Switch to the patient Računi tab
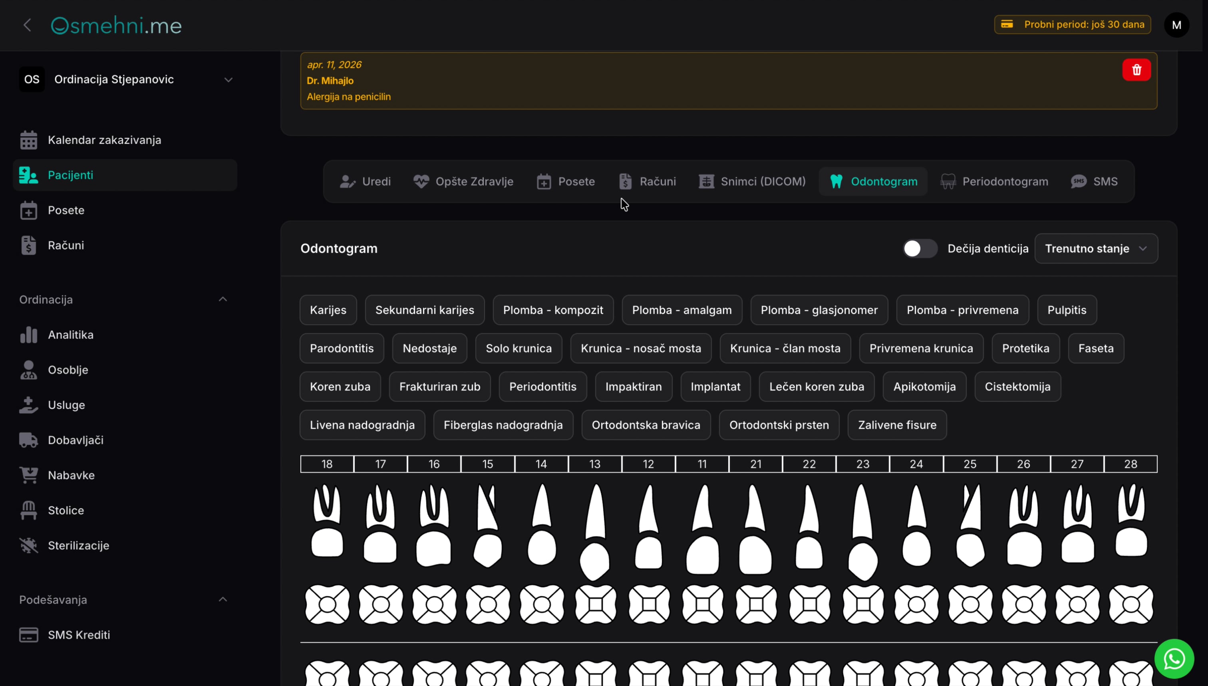This screenshot has height=686, width=1208. [647, 181]
